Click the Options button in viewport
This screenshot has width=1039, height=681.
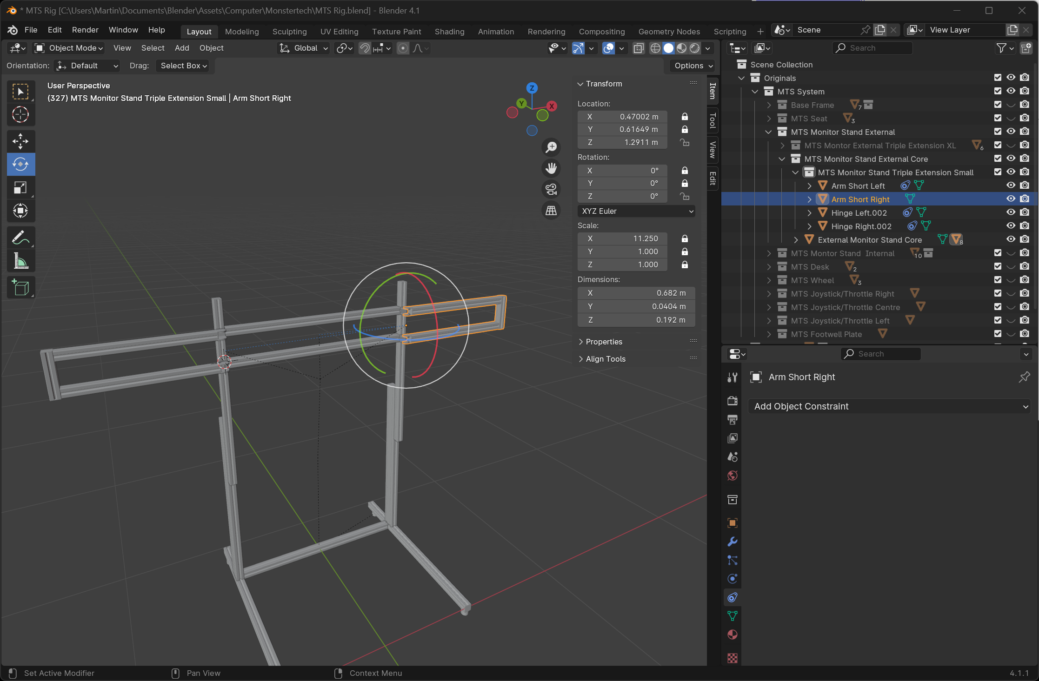point(693,66)
